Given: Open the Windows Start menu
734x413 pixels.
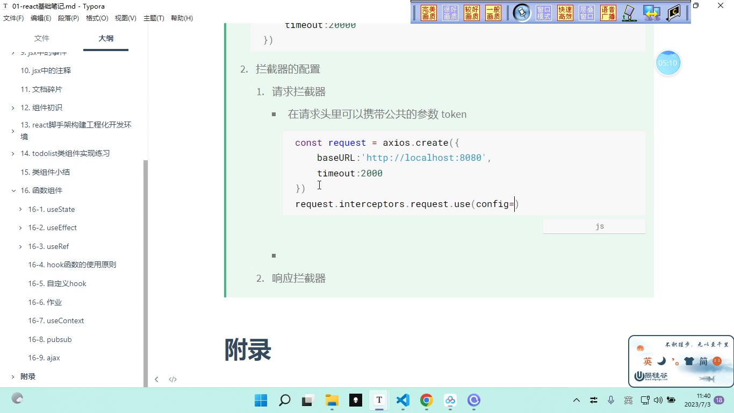Looking at the screenshot, I should tap(261, 400).
